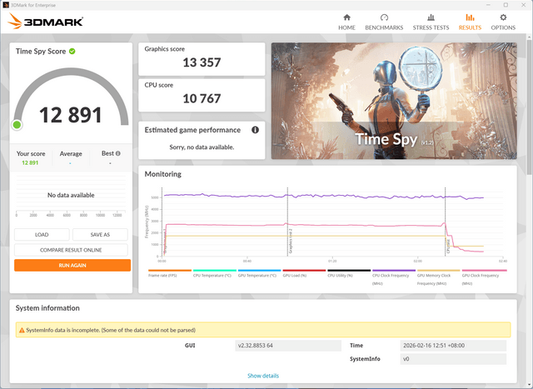Click the Time Spy artwork thumbnail
This screenshot has height=389, width=533.
(394, 101)
